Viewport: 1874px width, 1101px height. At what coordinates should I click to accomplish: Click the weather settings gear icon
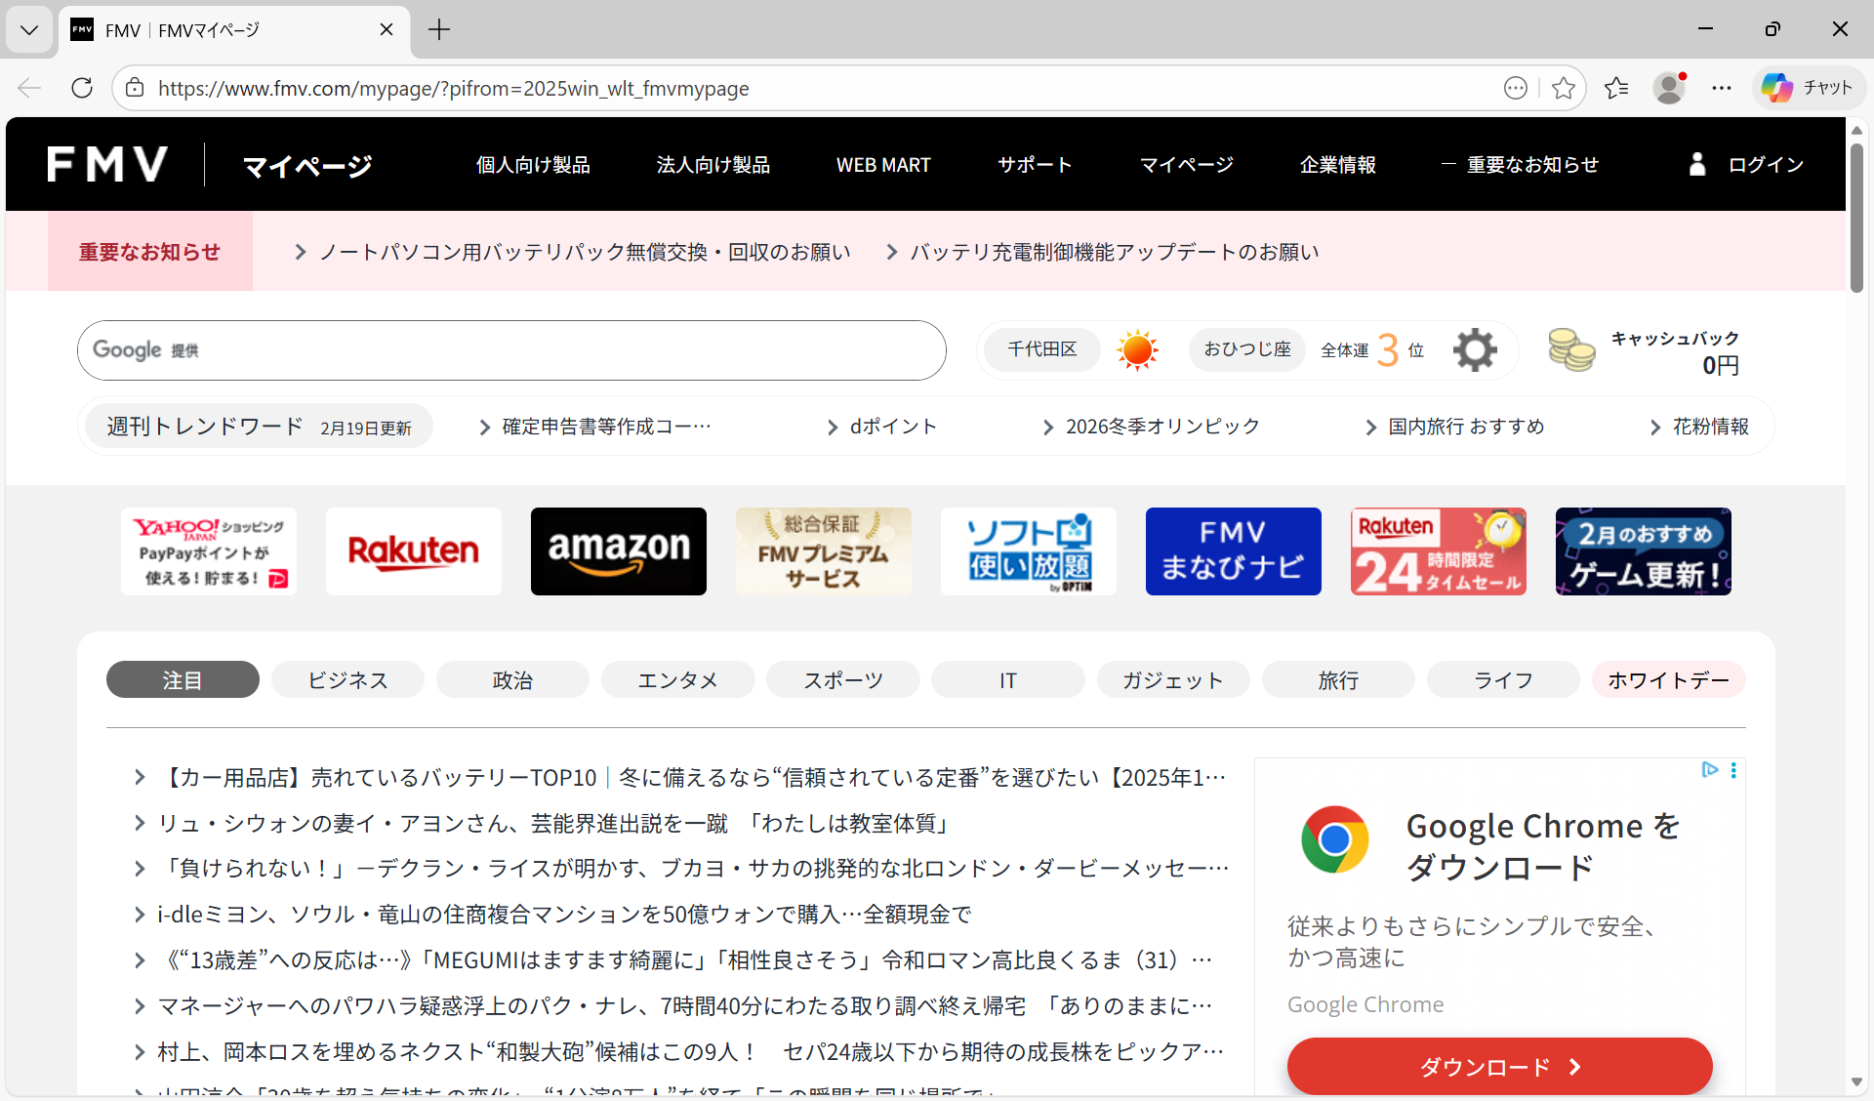pyautogui.click(x=1474, y=349)
